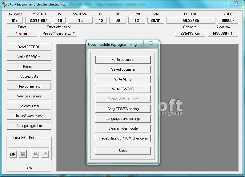Click the IKE app icon in title bar
The image size is (245, 177).
(x=4, y=4)
